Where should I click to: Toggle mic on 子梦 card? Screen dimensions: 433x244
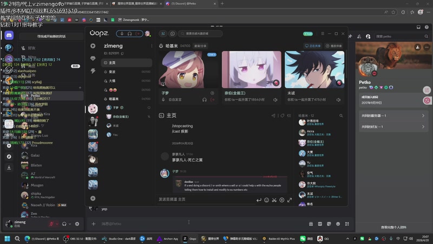pyautogui.click(x=163, y=100)
